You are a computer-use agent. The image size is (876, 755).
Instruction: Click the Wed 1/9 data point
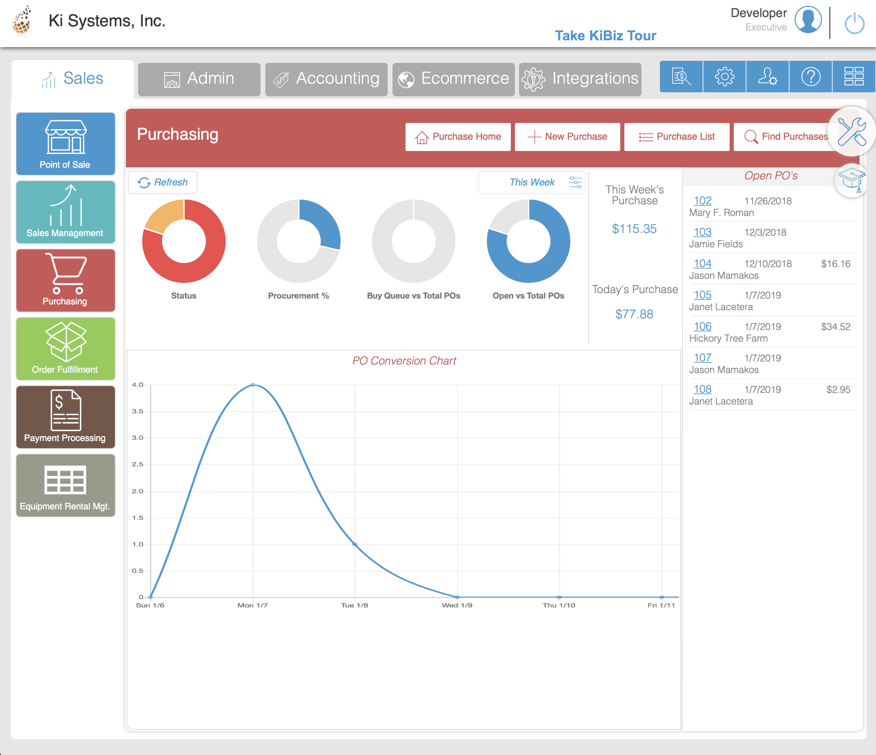457,598
